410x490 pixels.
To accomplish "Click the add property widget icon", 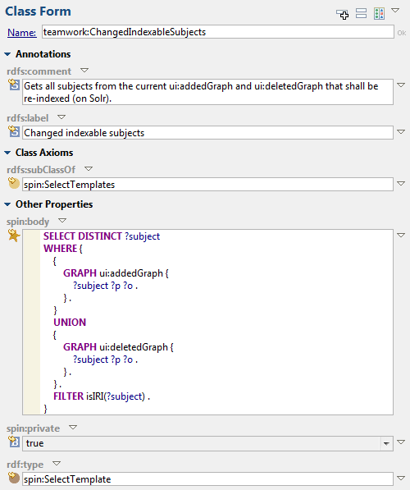I will point(342,14).
